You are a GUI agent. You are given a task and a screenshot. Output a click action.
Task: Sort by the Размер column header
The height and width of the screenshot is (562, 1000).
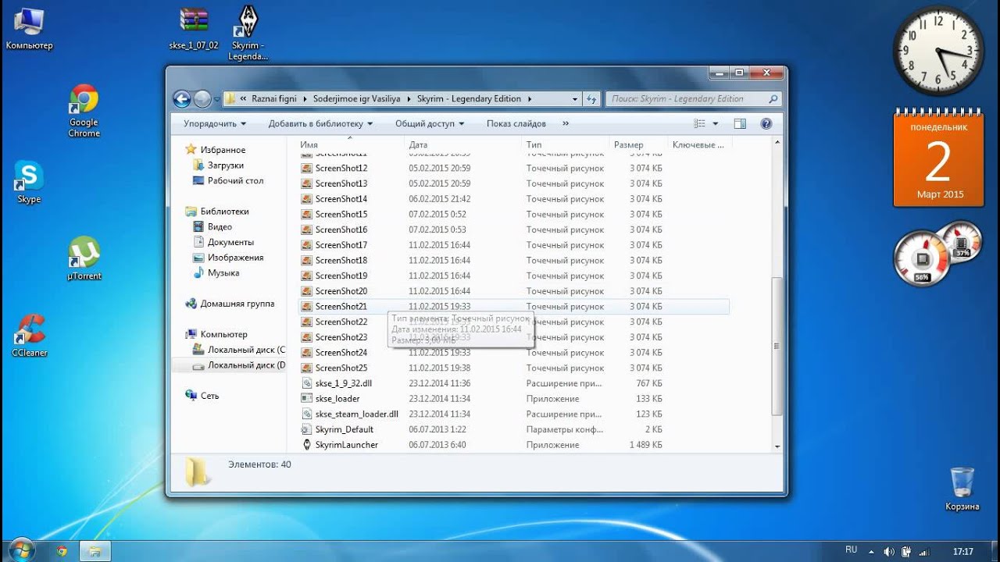pos(638,145)
